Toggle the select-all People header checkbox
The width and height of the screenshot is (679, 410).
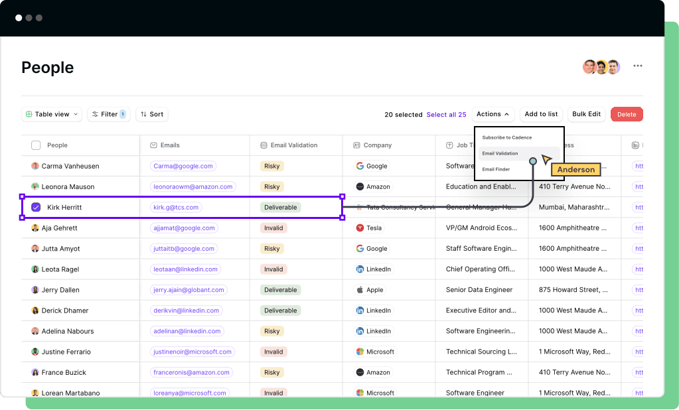pos(36,145)
